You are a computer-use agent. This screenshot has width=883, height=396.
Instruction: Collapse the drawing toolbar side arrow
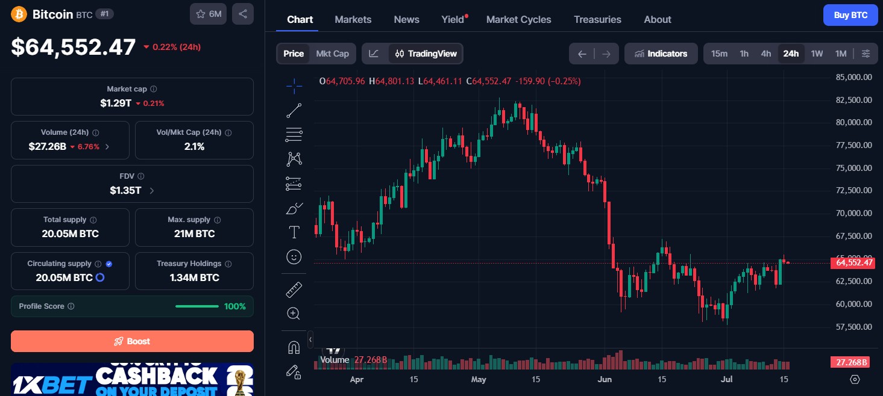tap(310, 339)
